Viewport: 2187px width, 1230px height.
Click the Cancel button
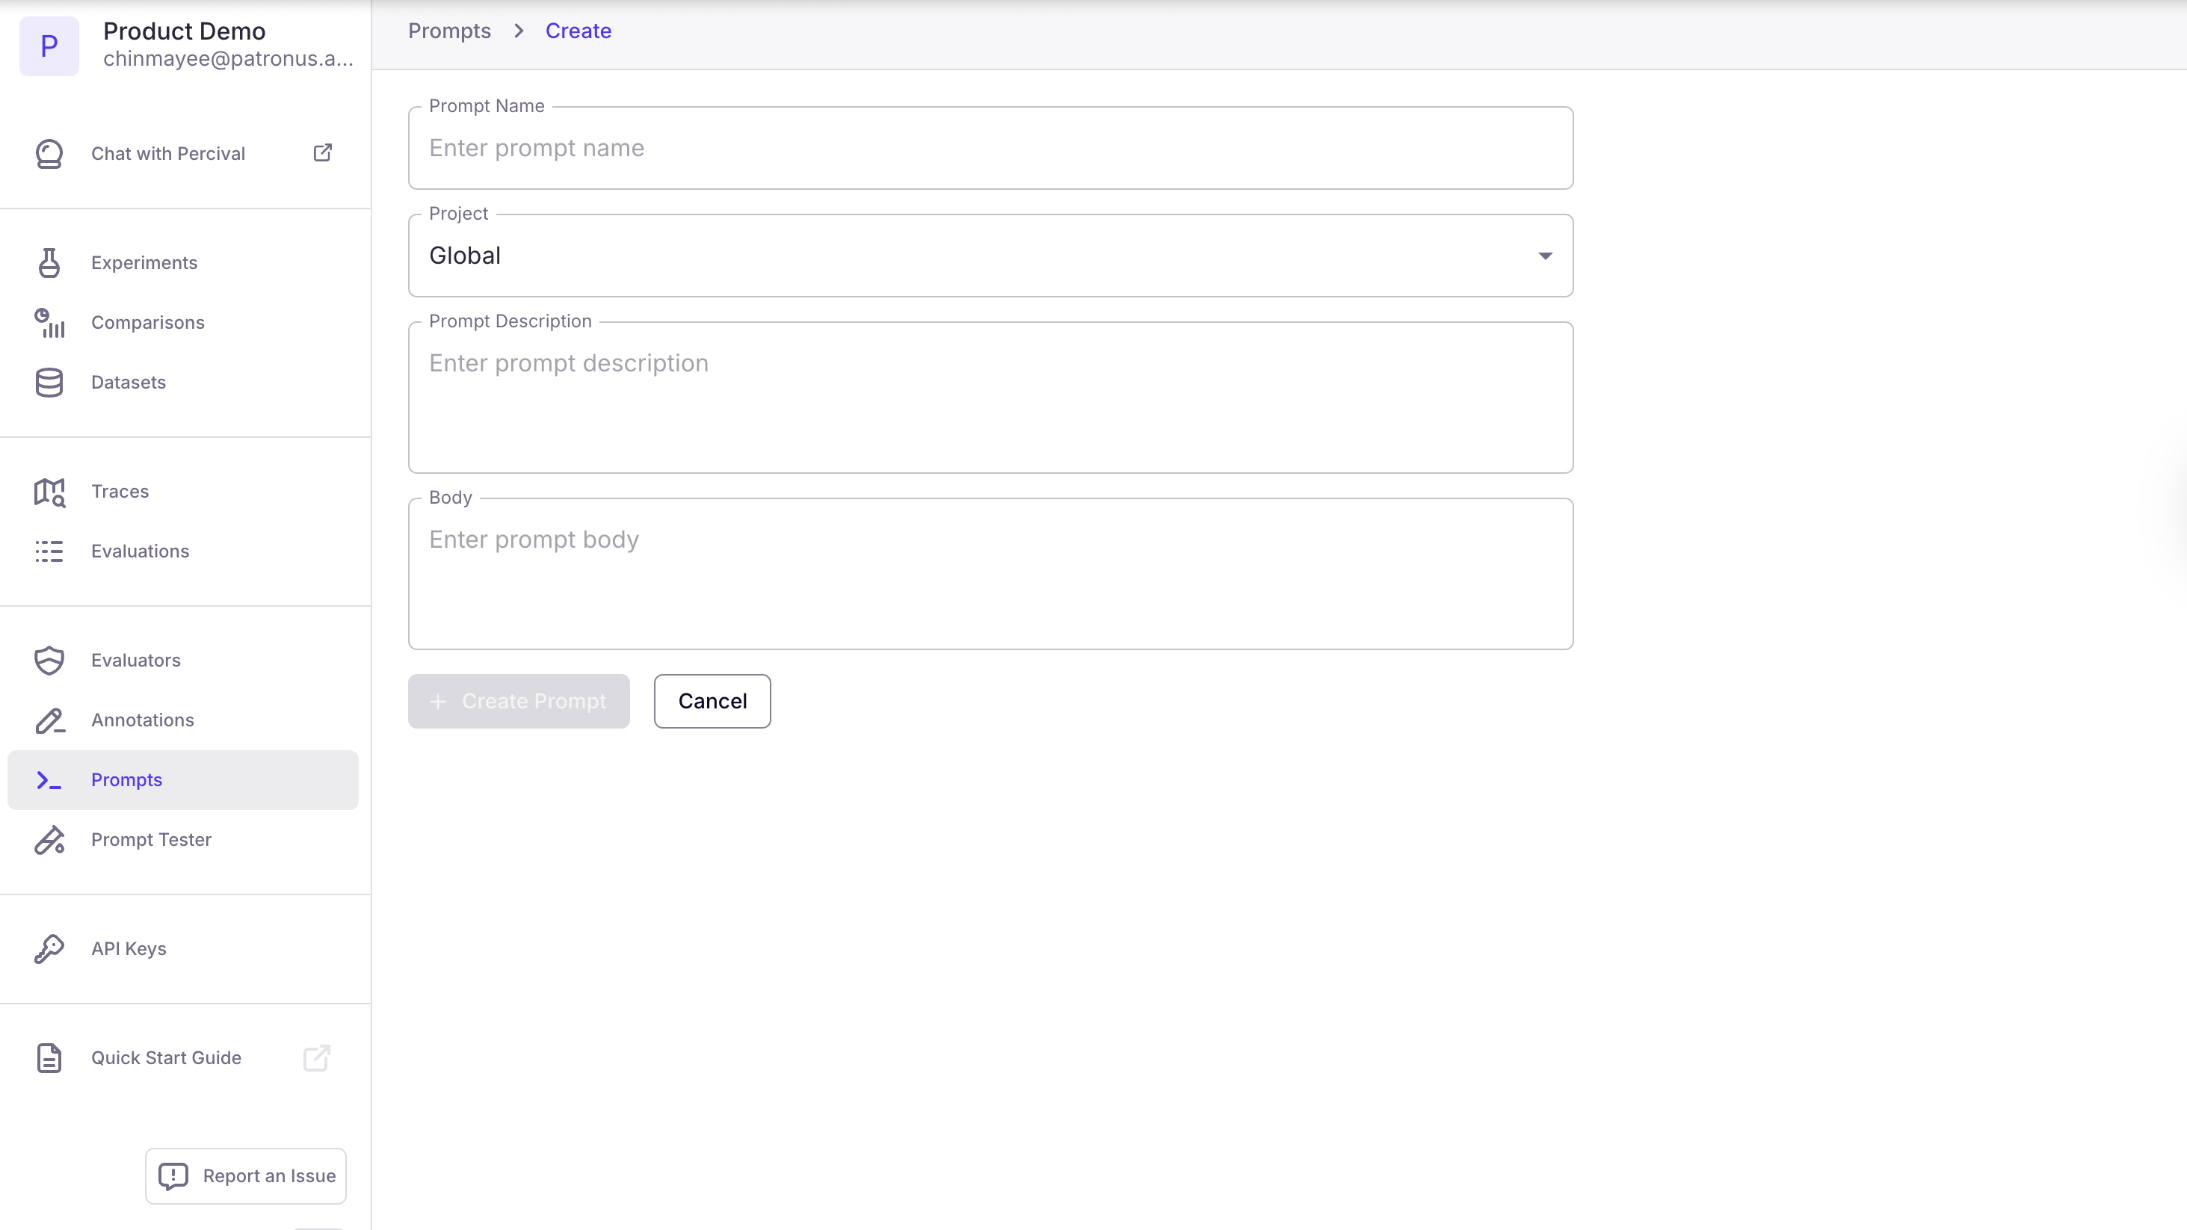click(712, 701)
